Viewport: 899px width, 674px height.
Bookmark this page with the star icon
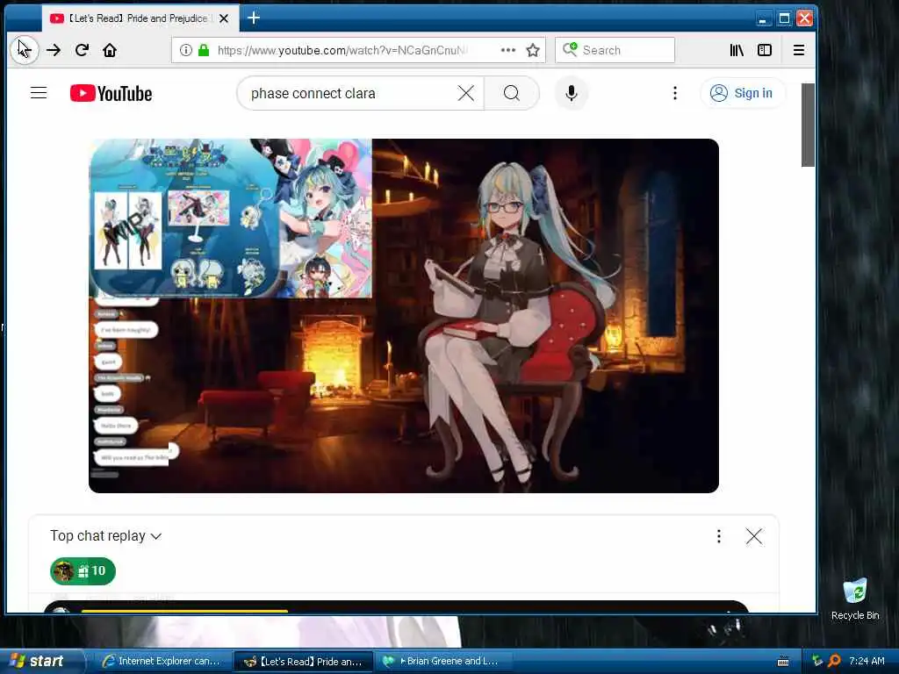coord(533,50)
